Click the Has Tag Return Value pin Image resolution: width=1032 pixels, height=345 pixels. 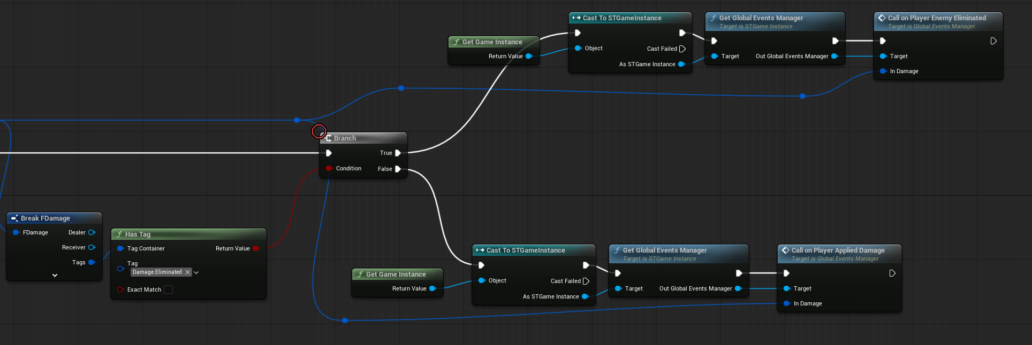256,248
